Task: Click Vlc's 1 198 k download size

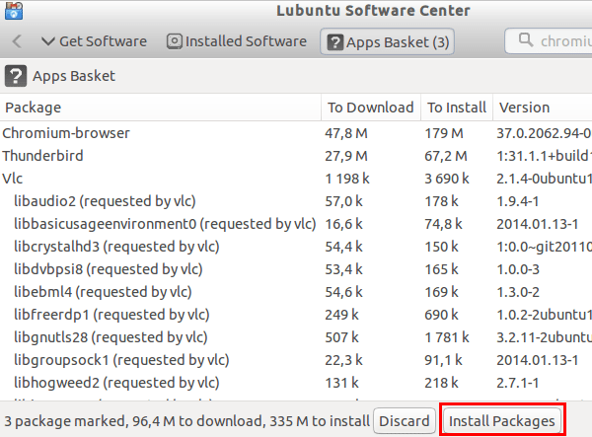Action: [347, 179]
